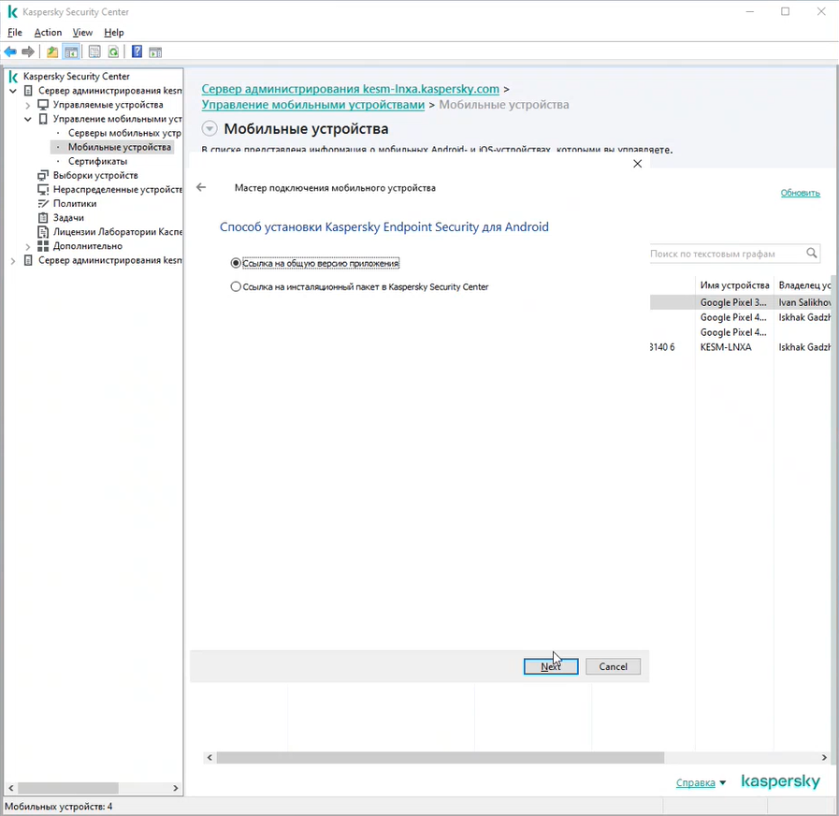Expand the Управляемые устройства node
Viewport: 839px width, 816px height.
coord(28,106)
